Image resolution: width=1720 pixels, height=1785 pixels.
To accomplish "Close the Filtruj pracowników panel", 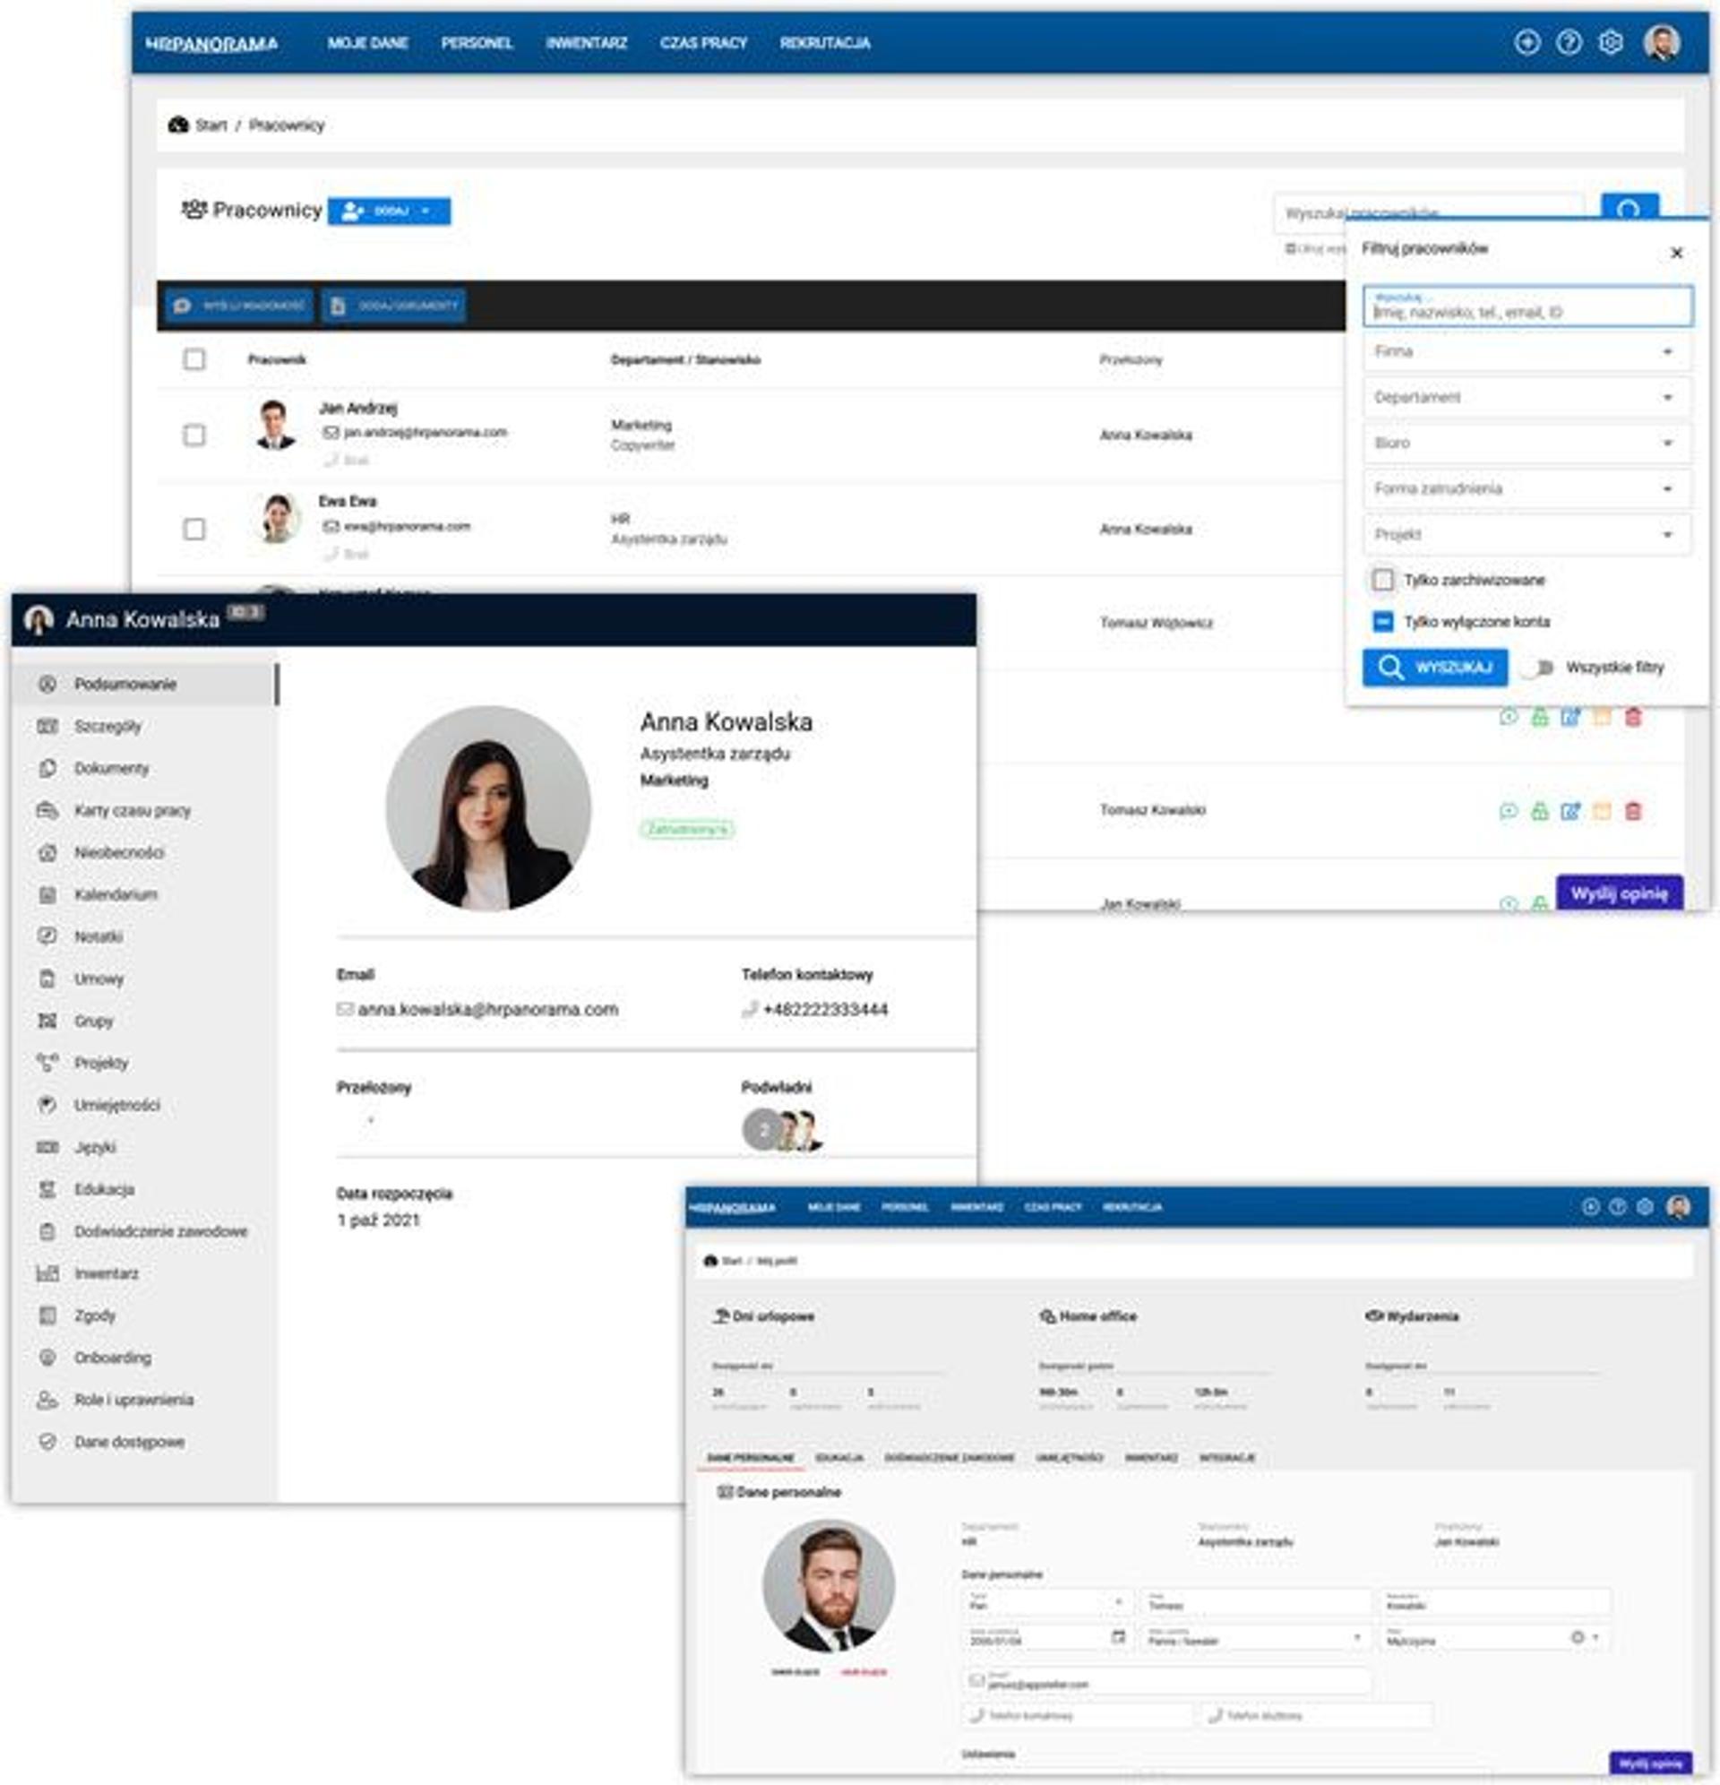I will 1675,254.
